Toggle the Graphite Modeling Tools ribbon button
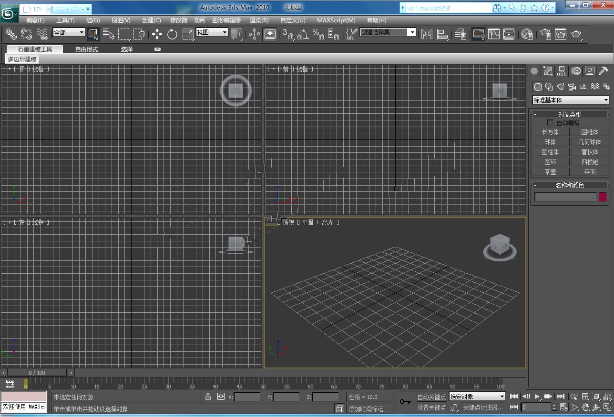Viewport: 614px width, 417px height. (x=479, y=34)
